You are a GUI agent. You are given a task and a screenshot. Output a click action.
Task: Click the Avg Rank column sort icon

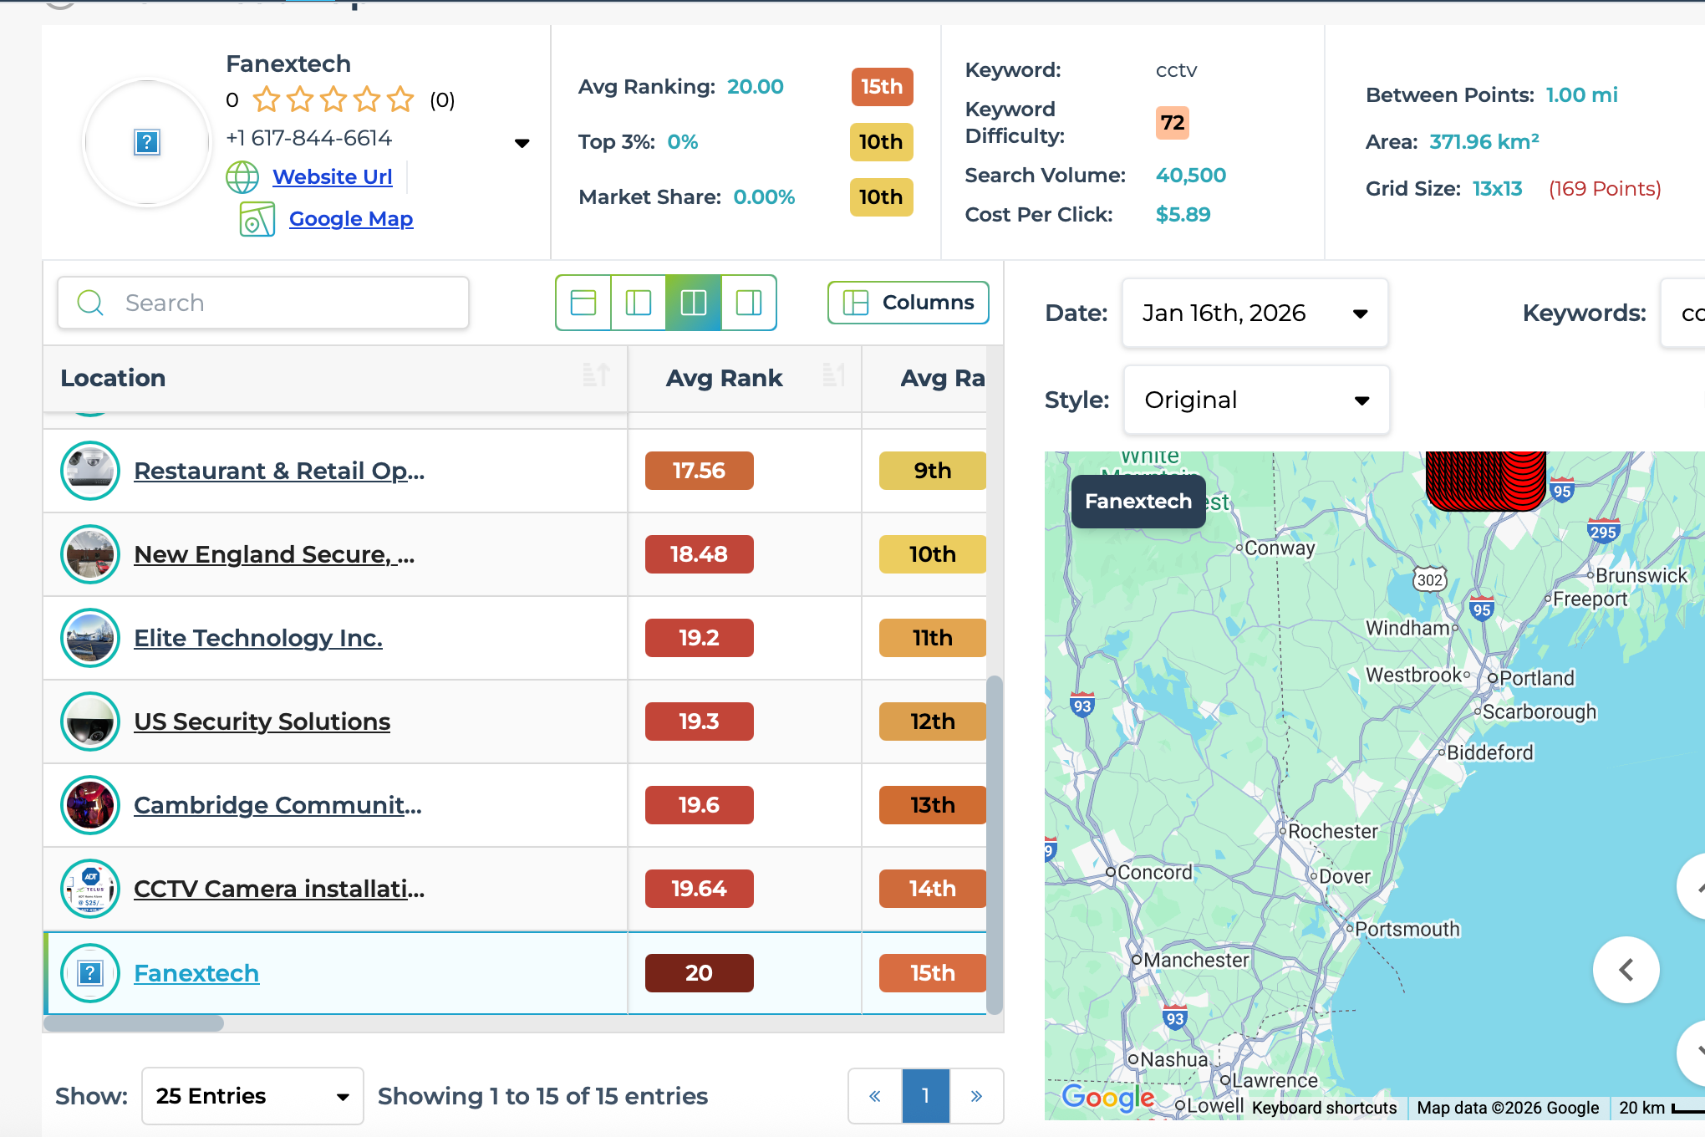(x=833, y=375)
